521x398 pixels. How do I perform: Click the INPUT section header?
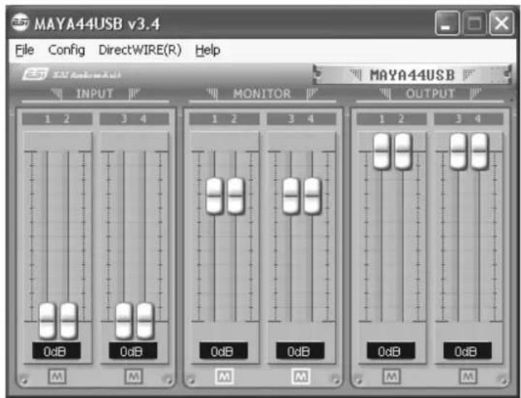[95, 94]
